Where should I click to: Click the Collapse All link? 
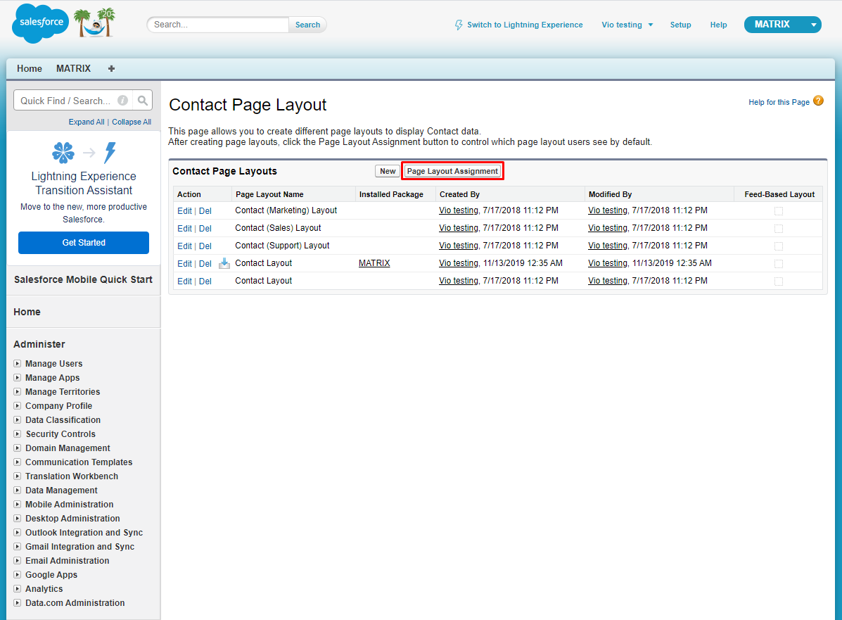132,122
